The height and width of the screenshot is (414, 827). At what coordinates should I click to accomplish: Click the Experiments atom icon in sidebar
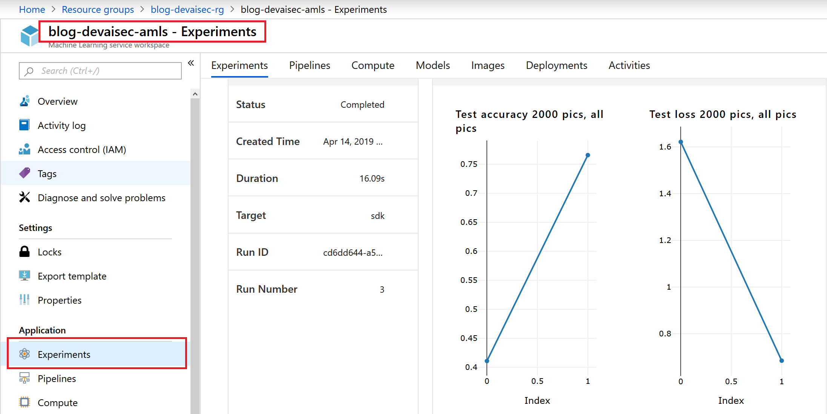point(25,354)
